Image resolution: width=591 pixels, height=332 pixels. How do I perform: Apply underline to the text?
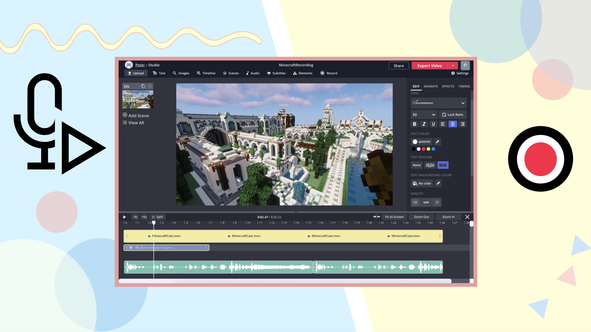click(433, 124)
